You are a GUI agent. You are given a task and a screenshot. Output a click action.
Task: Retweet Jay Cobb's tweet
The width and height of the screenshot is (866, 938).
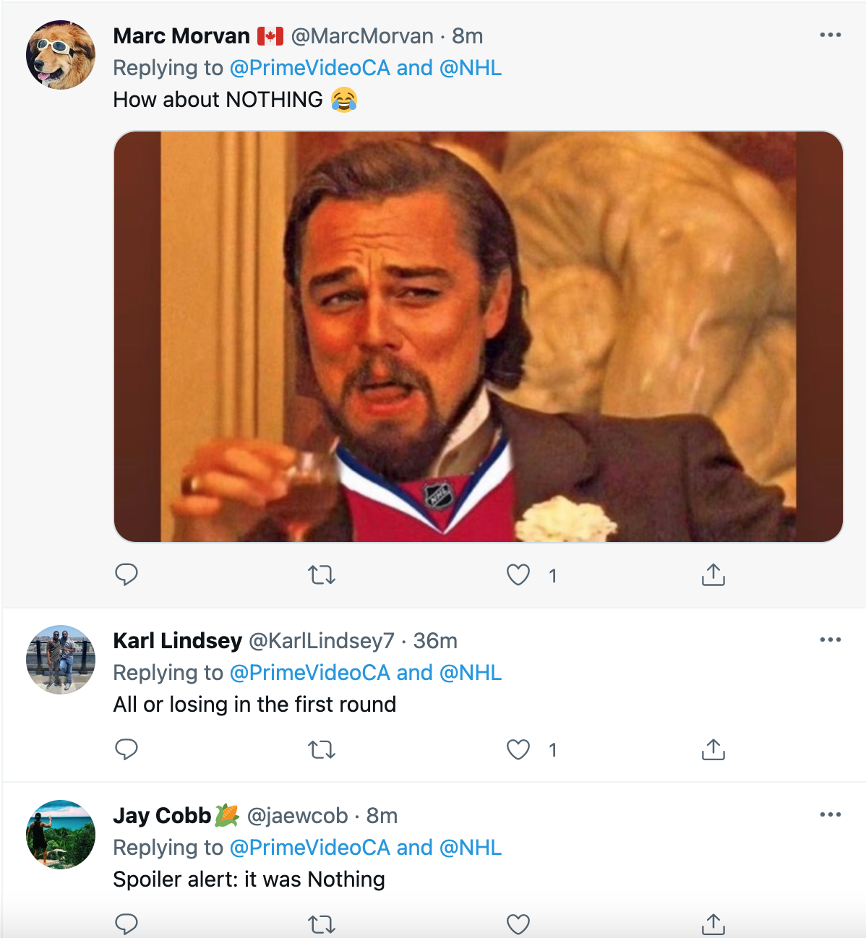click(x=322, y=925)
